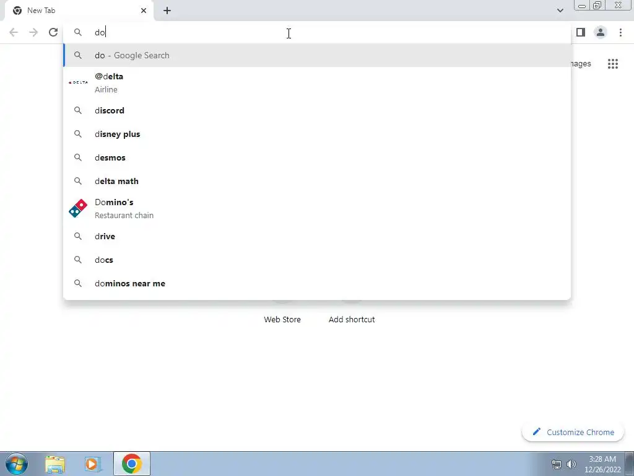Pick 'dominos near me' suggestion
Screen dimensions: 634x476
(317, 283)
